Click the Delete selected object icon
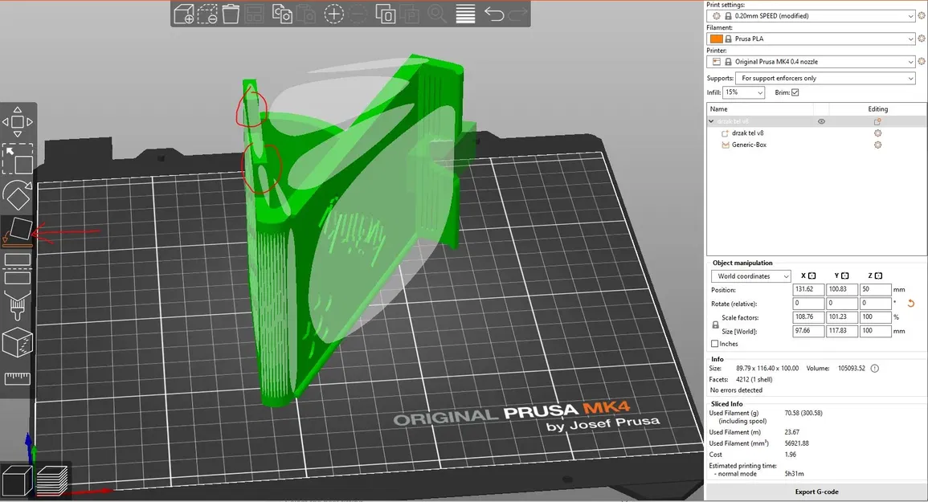The height and width of the screenshot is (502, 928). coord(207,14)
